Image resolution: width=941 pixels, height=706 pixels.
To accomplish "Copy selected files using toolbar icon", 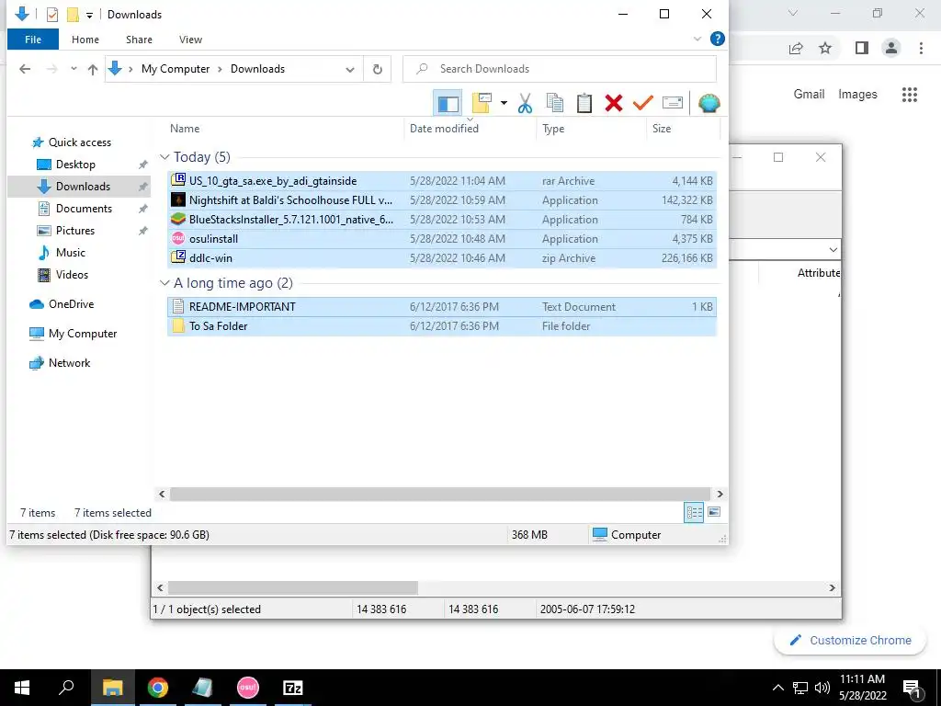I will [x=554, y=103].
